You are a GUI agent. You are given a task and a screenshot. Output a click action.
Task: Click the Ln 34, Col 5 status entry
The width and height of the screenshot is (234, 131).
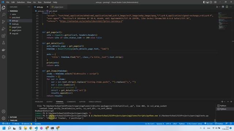[x=150, y=124]
